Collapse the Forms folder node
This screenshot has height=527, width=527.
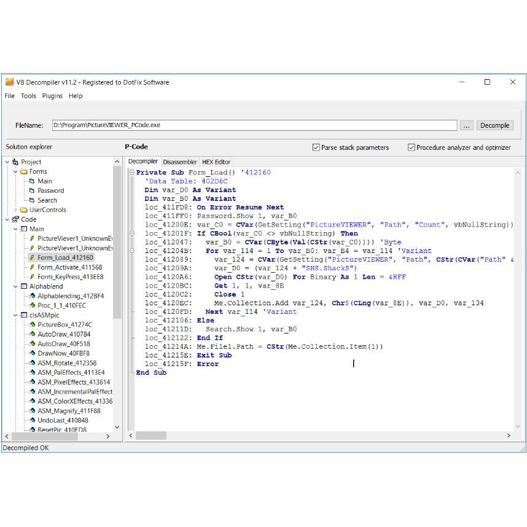(x=15, y=171)
